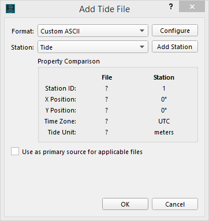Open the Format dropdown arrow
The image size is (209, 221).
click(142, 31)
